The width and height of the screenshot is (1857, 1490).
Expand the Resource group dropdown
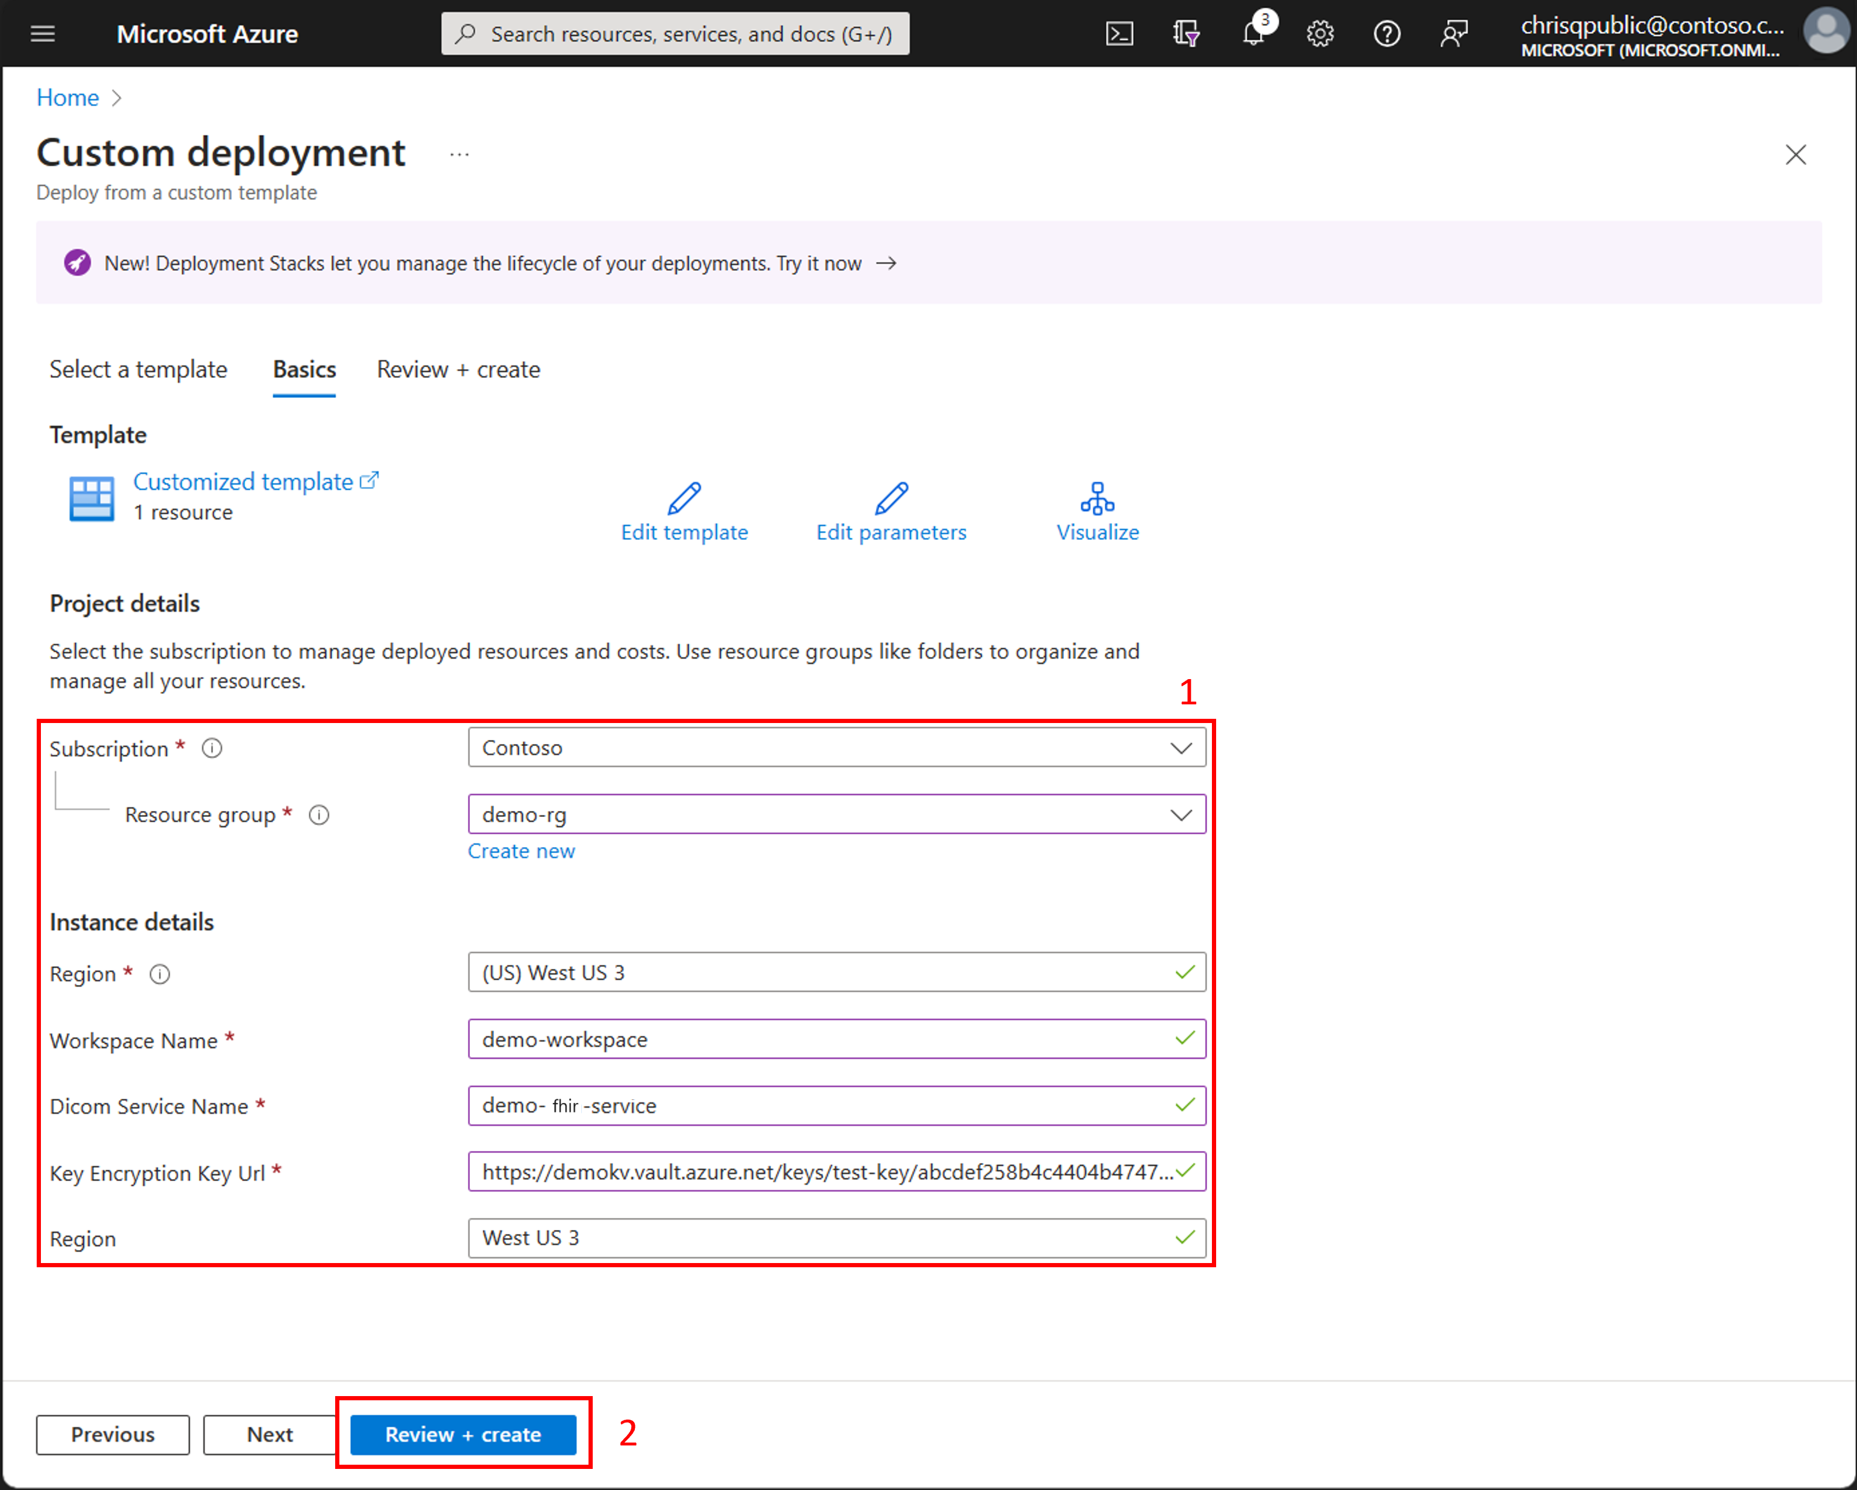click(x=835, y=815)
